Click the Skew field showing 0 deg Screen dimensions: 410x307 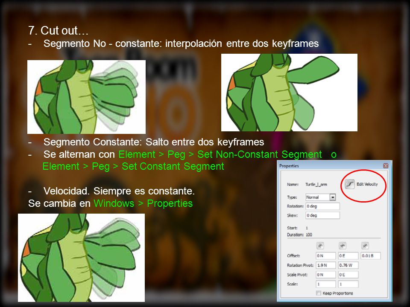pyautogui.click(x=323, y=215)
